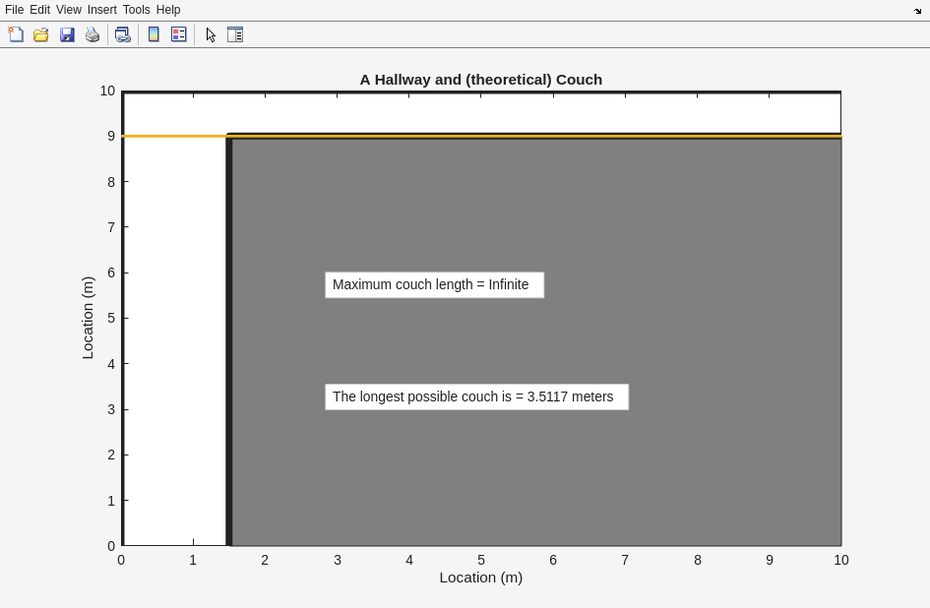Toggle the Edit Plot arrow tool
930x608 pixels.
[x=211, y=34]
